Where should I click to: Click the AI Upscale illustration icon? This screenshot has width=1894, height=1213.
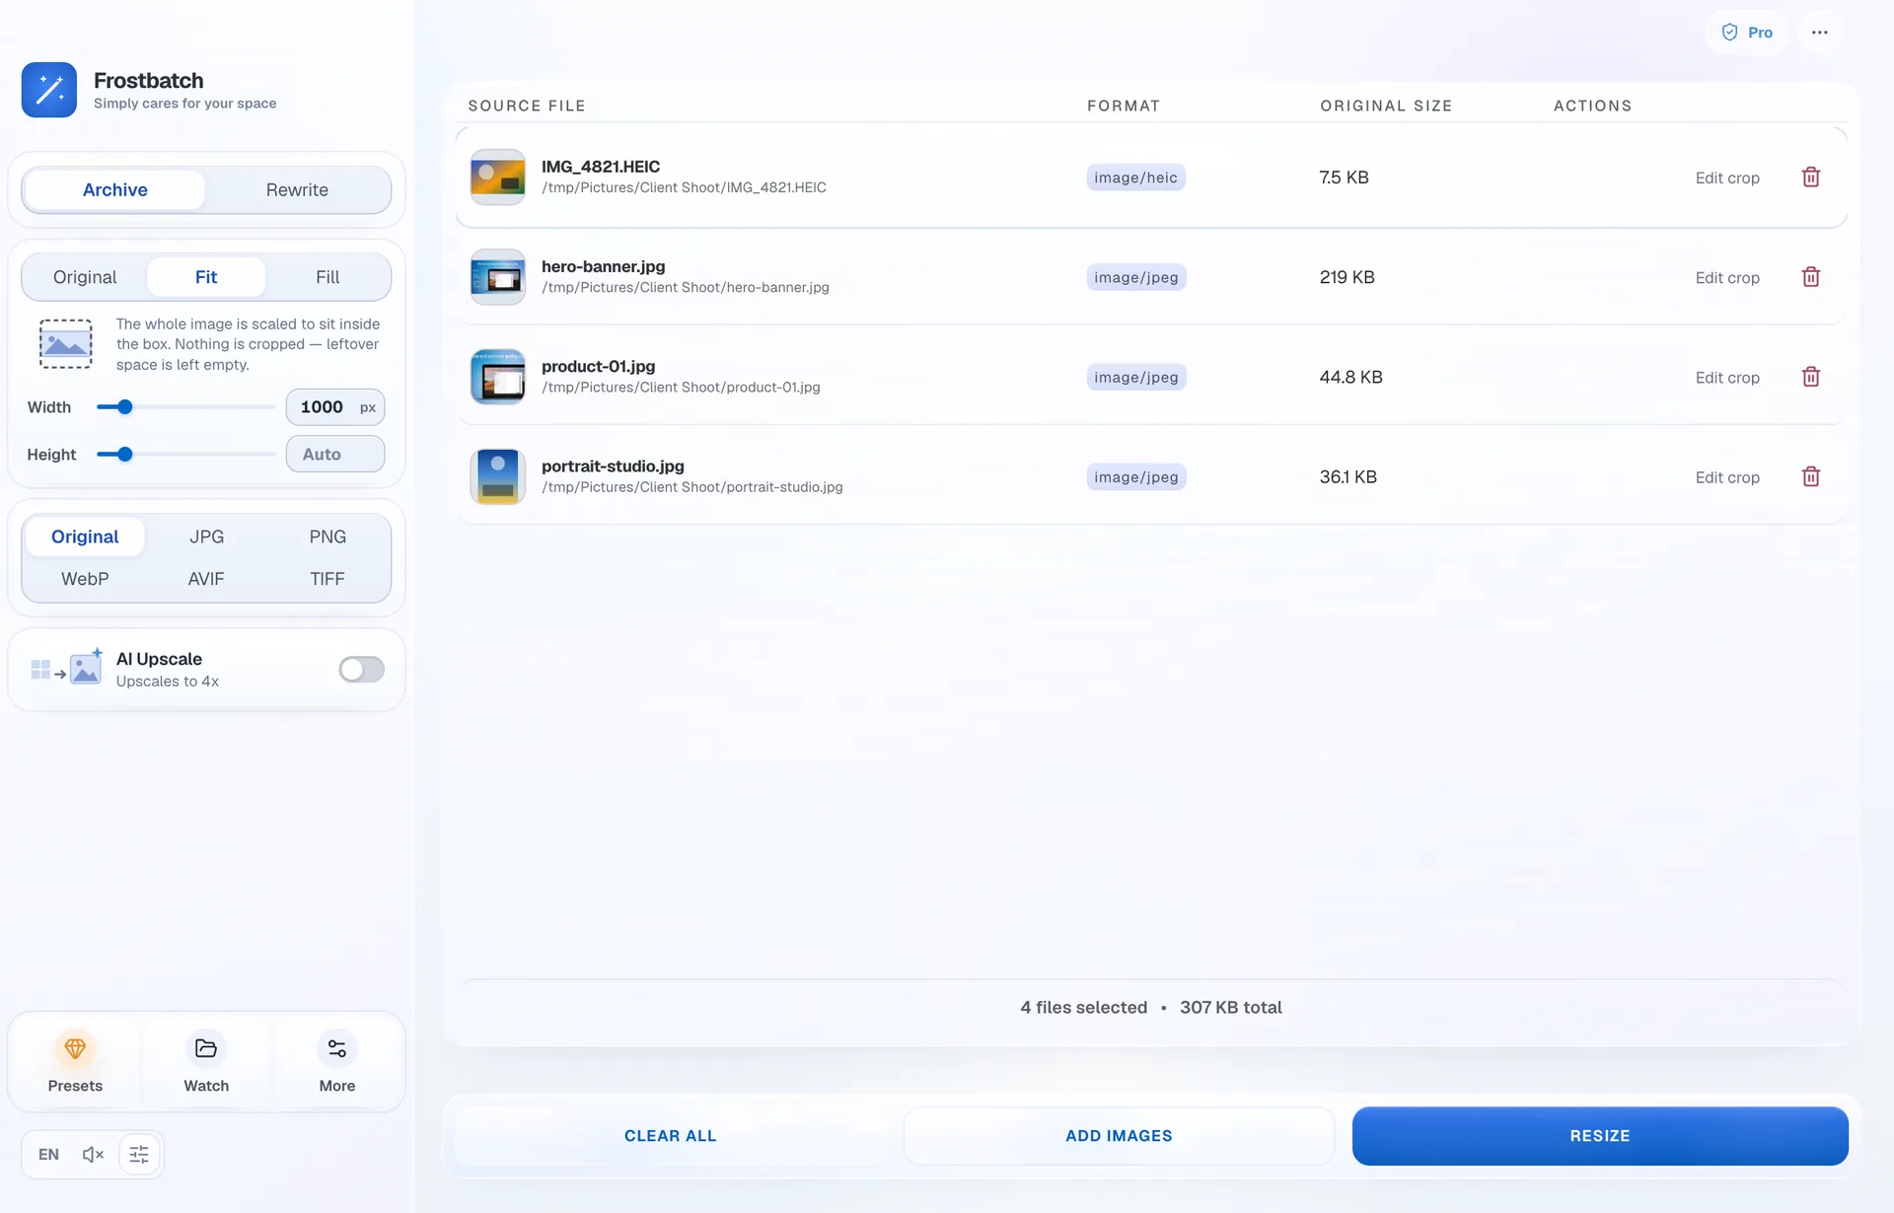pos(67,668)
